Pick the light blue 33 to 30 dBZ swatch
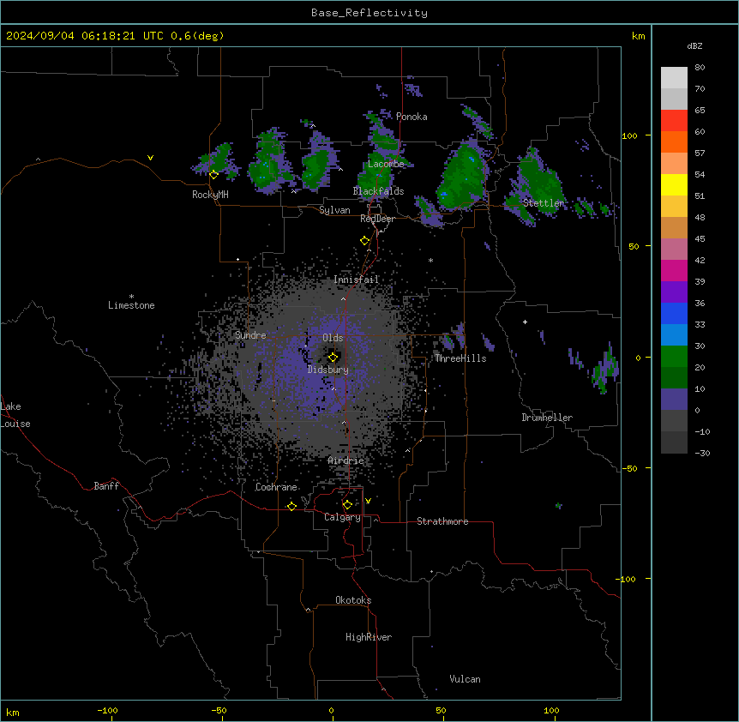 [674, 335]
